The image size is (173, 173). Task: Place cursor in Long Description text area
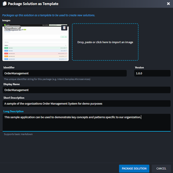(86, 123)
